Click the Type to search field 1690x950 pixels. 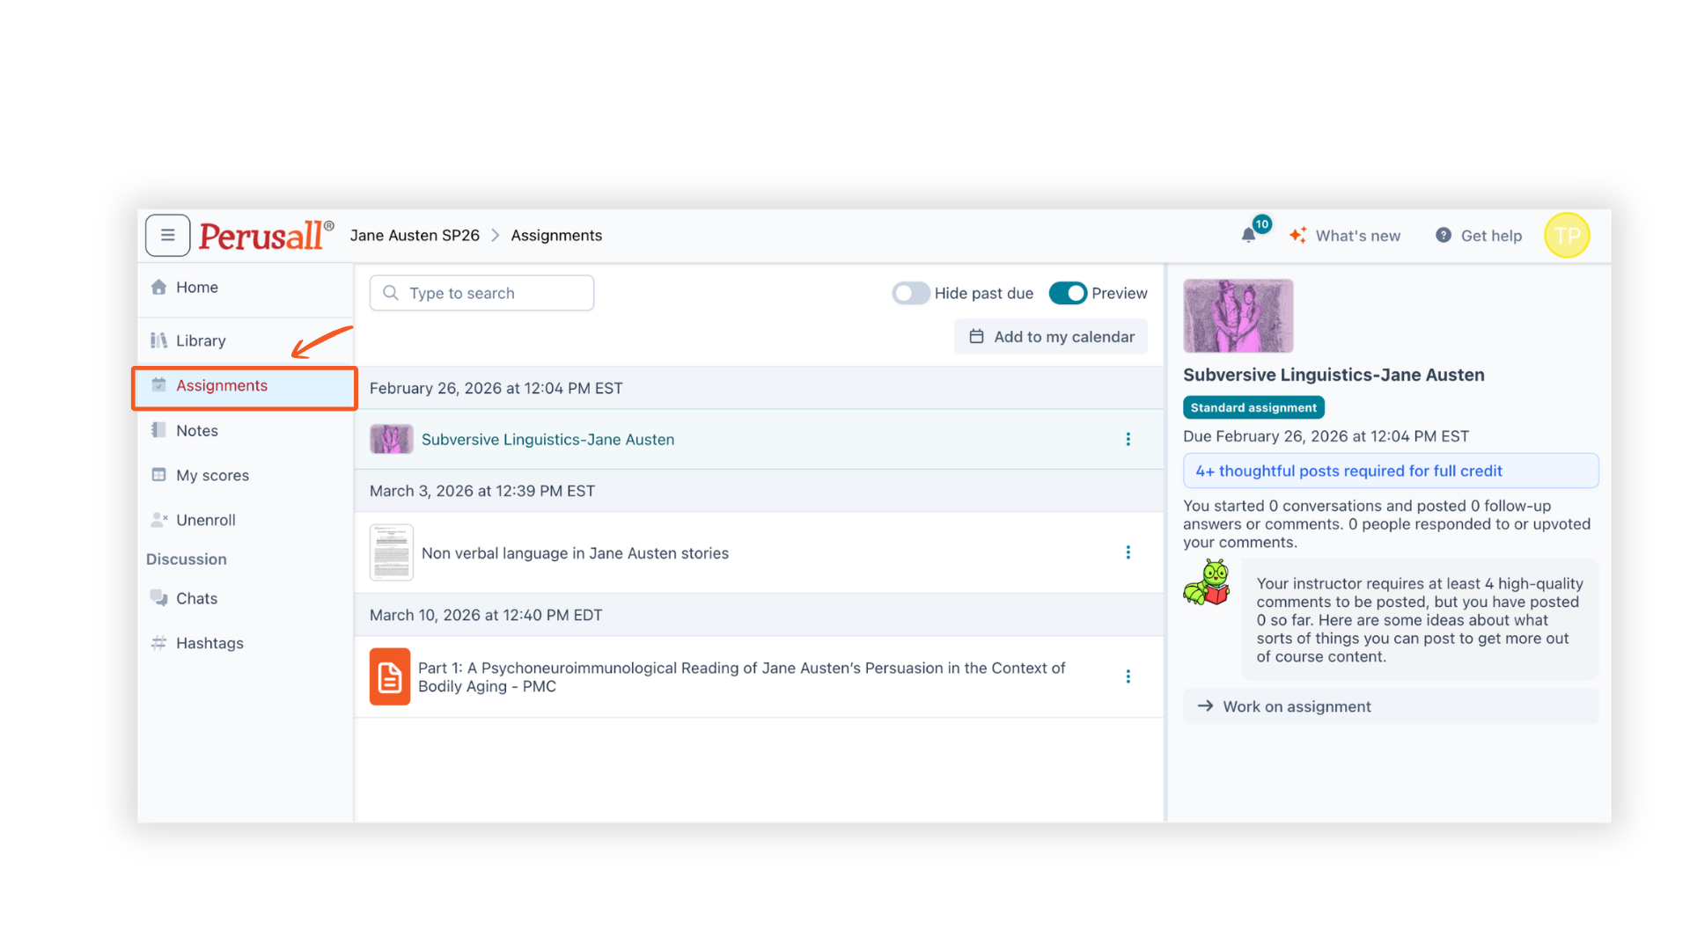tap(481, 293)
